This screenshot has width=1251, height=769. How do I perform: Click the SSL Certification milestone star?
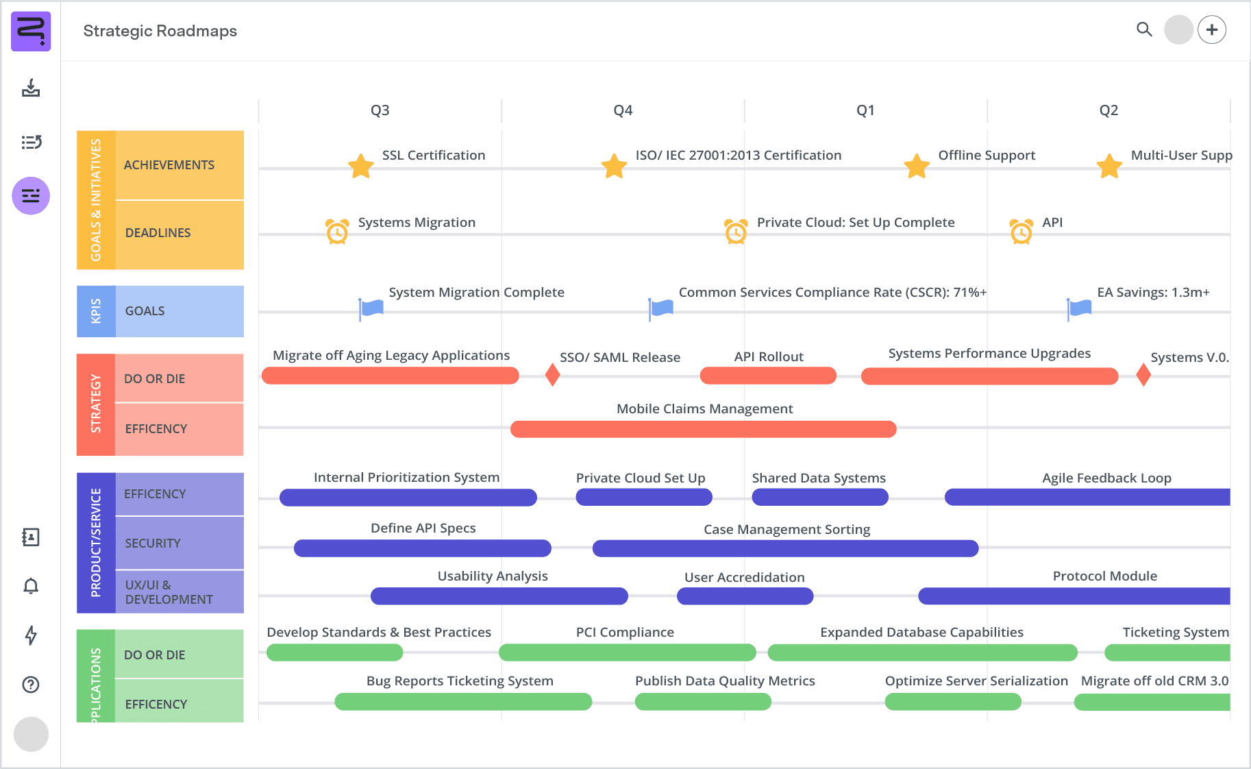[x=360, y=165]
